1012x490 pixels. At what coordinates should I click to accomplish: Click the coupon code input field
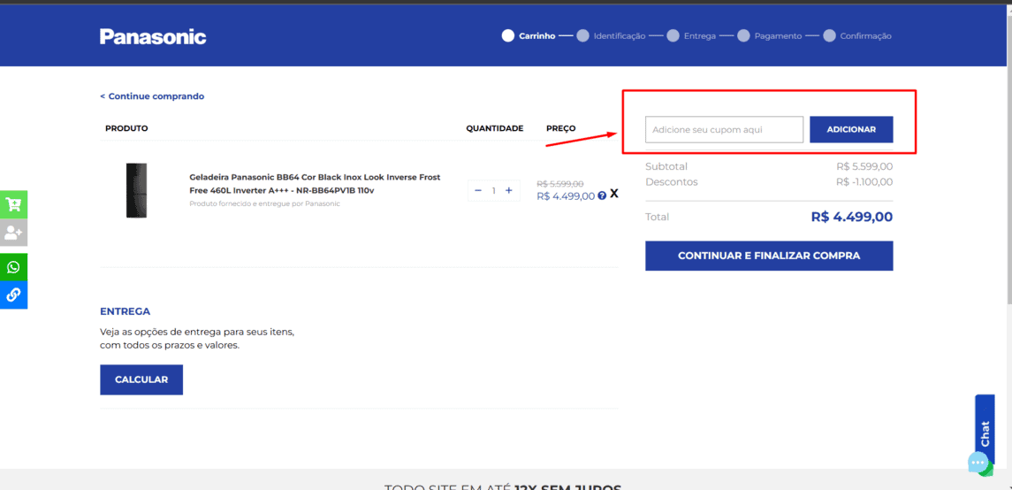724,130
